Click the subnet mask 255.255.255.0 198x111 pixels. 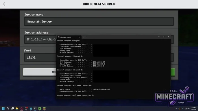(99, 64)
